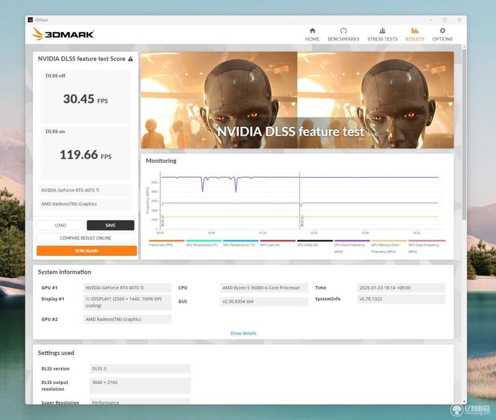The height and width of the screenshot is (420, 496).
Task: Click the Settings used heading
Action: click(x=56, y=352)
